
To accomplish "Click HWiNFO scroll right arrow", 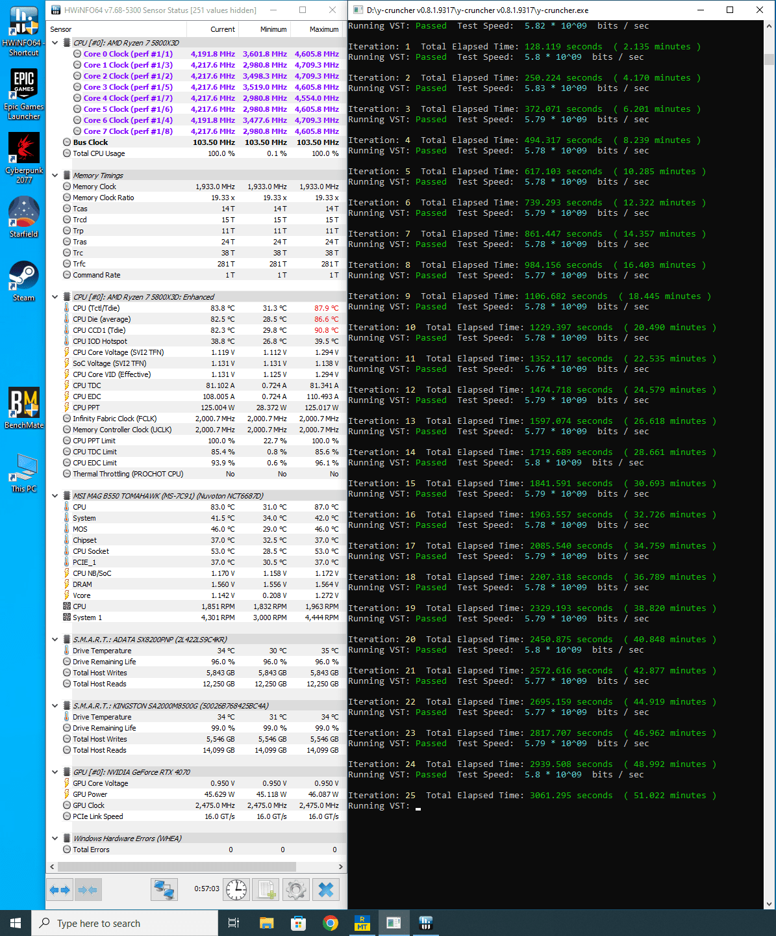I will 340,866.
